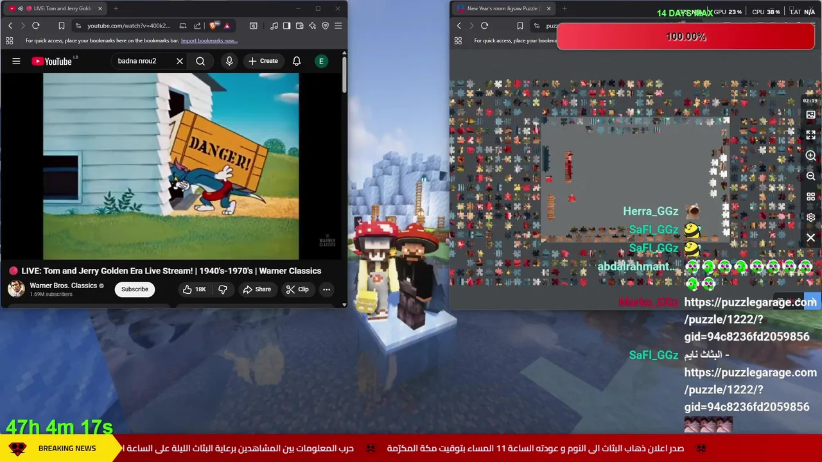Click the '14 DAYS MAX' overlay text
This screenshot has height=462, width=822.
[685, 13]
